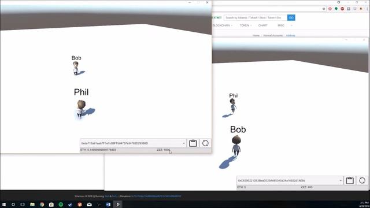Viewport: 370px width, 208px height.
Task: Click the refresh icon in right game window
Action: click(x=362, y=181)
